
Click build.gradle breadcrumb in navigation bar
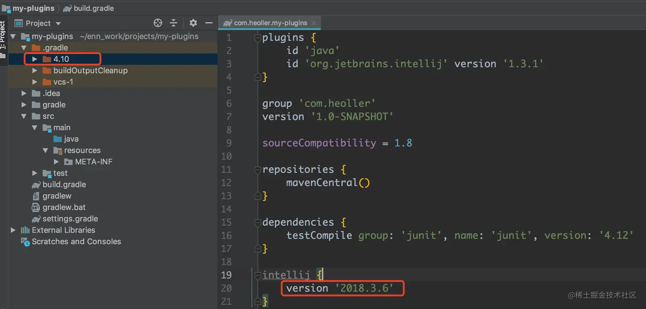tap(94, 8)
